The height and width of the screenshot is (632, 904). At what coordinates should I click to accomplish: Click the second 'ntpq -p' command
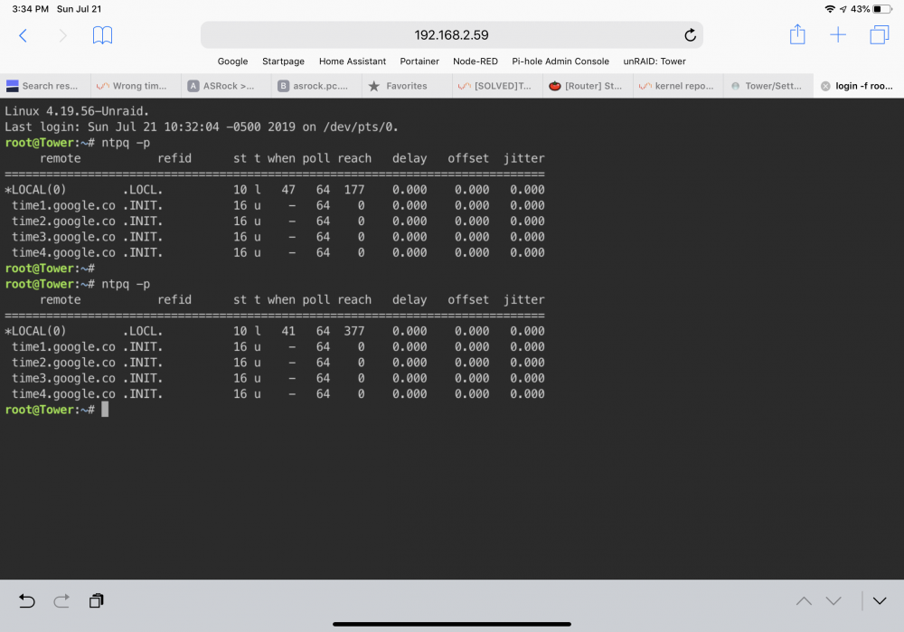[x=126, y=284]
